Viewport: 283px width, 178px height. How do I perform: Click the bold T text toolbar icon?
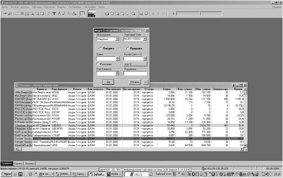54,14
